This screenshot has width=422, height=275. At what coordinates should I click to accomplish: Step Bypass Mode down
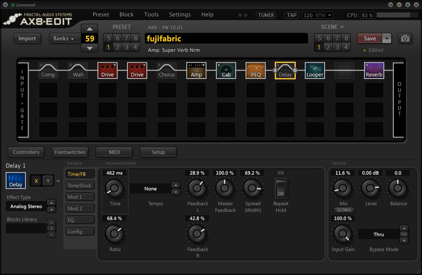(x=404, y=241)
